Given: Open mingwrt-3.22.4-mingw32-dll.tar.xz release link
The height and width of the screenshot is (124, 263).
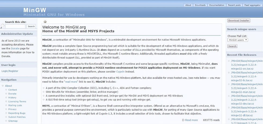Looking at the screenshot, I should 247,111.
